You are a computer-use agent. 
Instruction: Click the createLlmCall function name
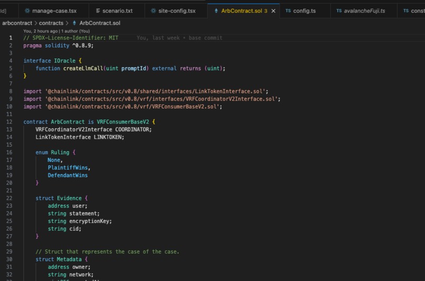(83, 69)
